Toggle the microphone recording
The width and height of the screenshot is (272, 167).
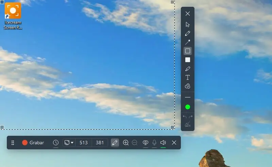[x=154, y=143]
